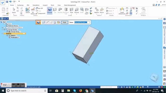Click the Treatment Step icon on command bar
This screenshot has height=93, width=166.
click(59, 22)
